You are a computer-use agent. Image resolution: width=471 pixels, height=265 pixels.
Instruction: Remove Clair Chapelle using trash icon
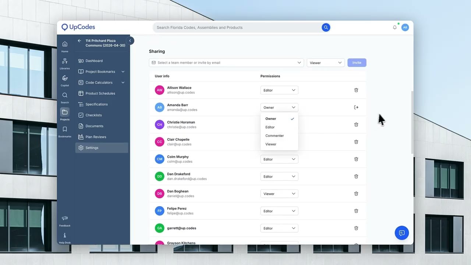356,142
